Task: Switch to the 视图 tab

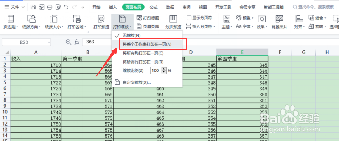Action: (203, 7)
